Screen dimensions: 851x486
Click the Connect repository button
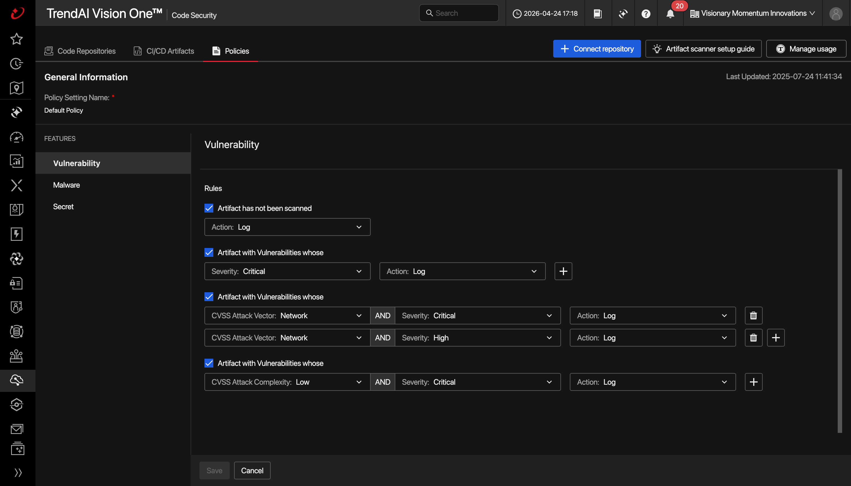596,49
